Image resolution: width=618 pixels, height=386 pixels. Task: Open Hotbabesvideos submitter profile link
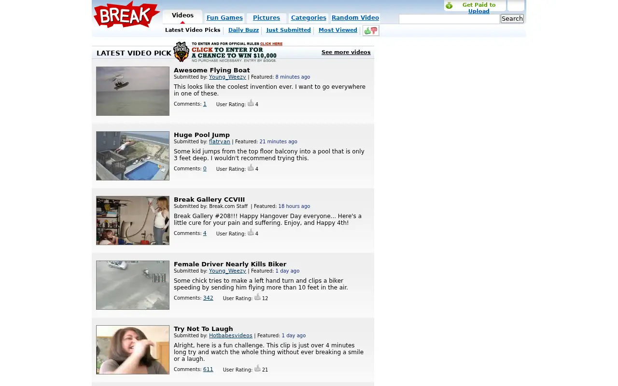coord(231,336)
